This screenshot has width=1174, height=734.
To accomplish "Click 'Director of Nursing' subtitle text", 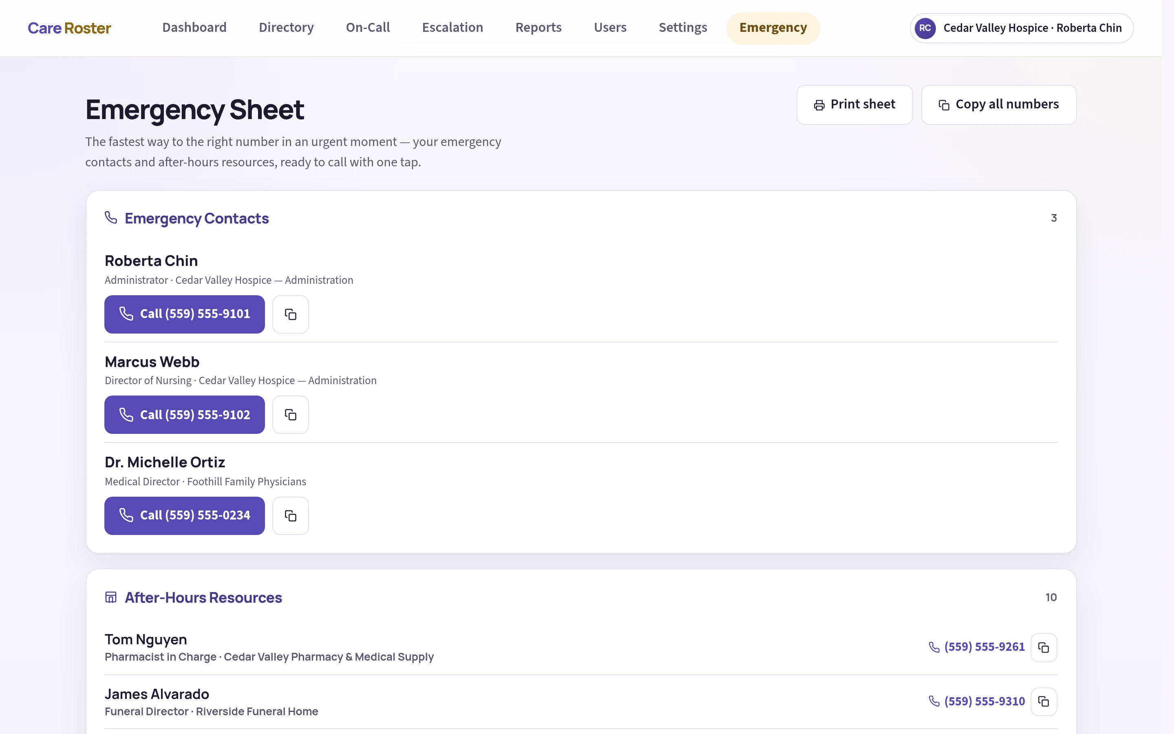I will 148,380.
